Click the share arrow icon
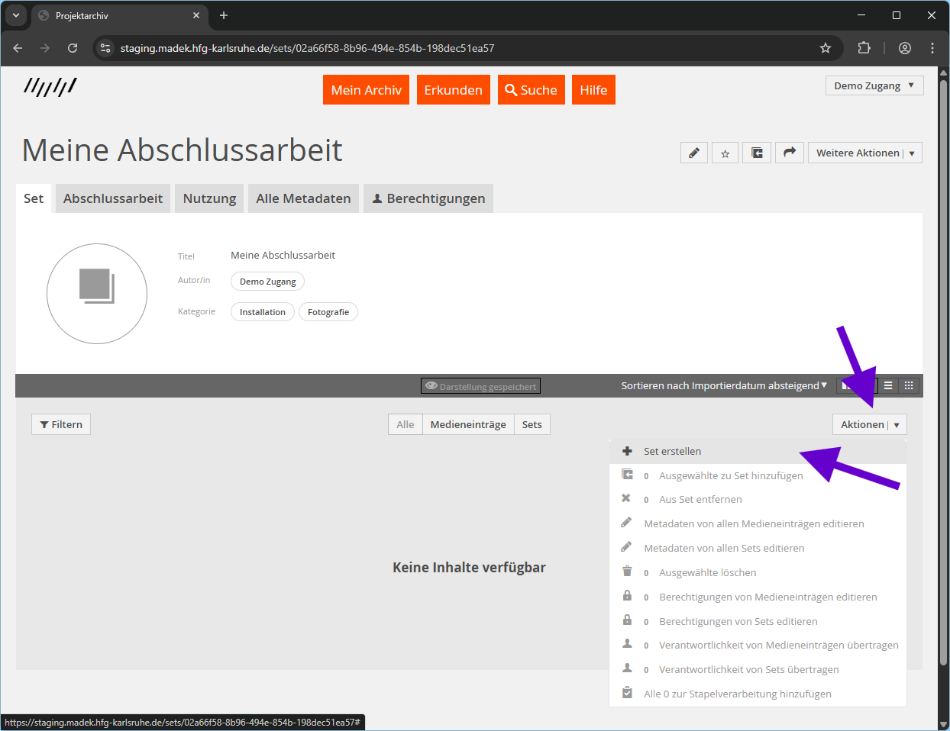Image resolution: width=950 pixels, height=731 pixels. click(790, 153)
